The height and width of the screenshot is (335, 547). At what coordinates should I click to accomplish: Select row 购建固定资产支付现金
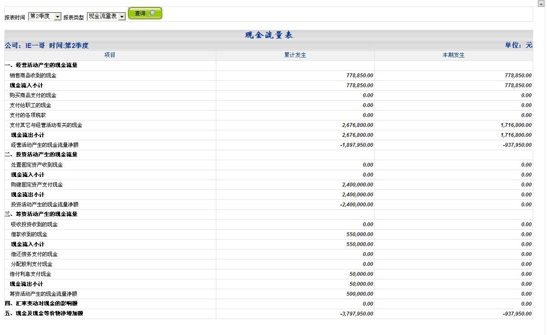269,185
